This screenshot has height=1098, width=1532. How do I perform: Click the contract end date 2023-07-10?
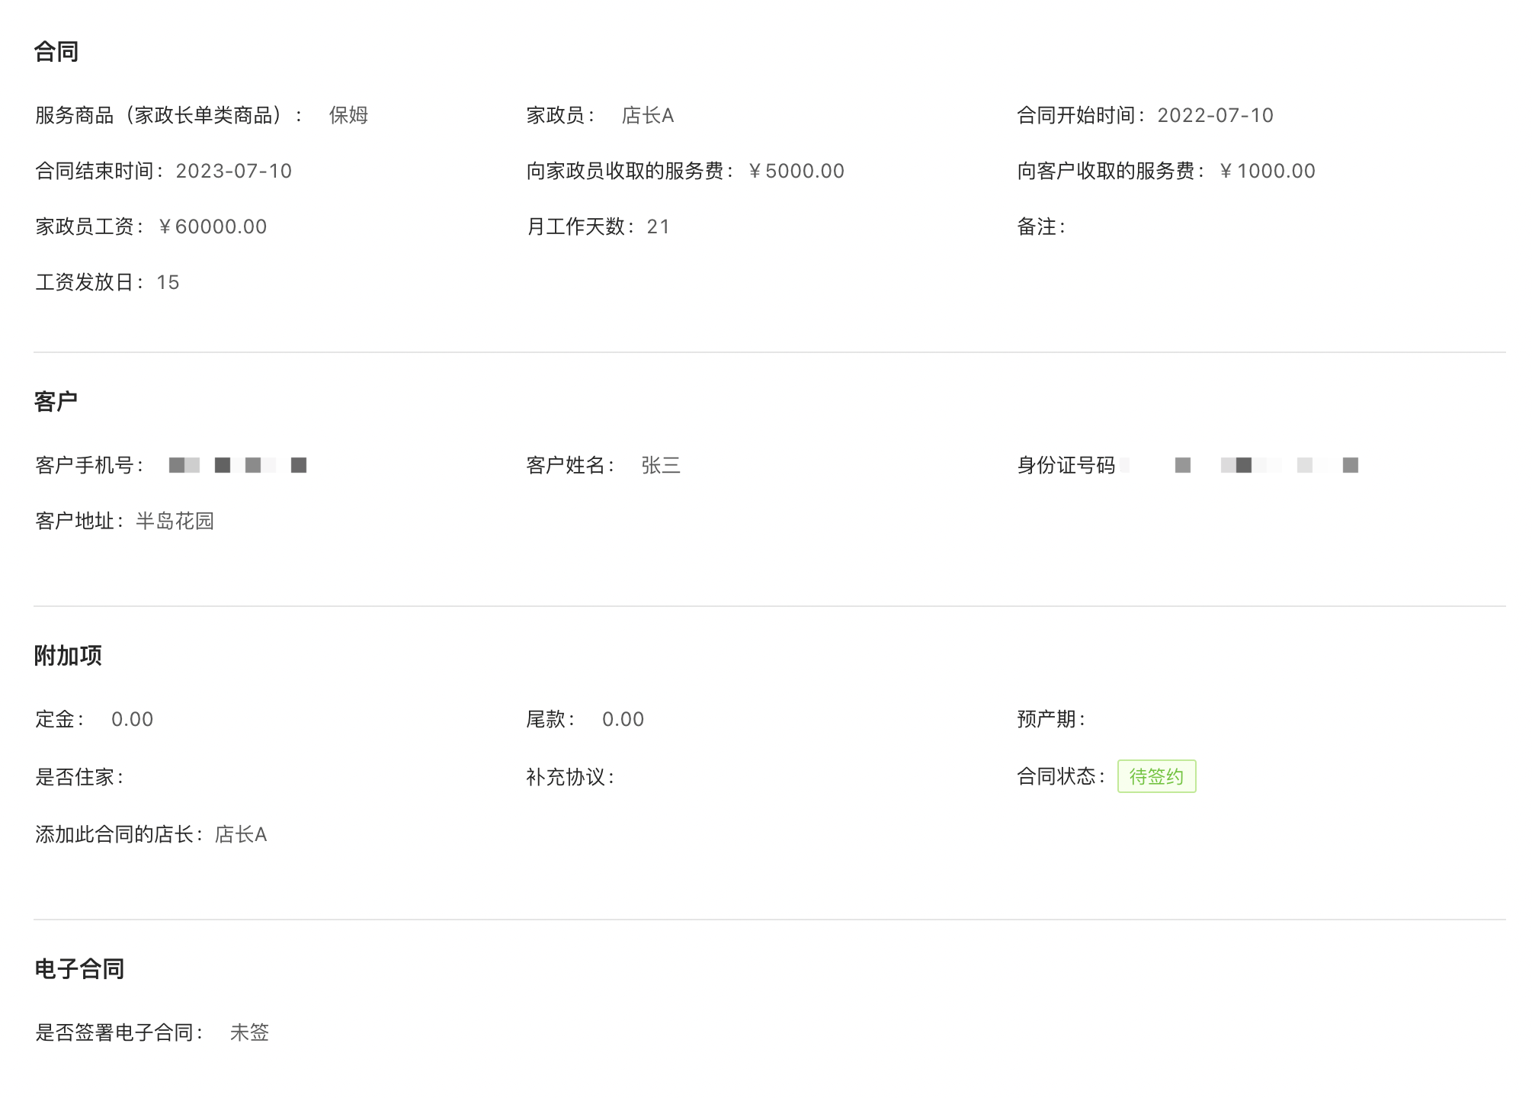[233, 171]
